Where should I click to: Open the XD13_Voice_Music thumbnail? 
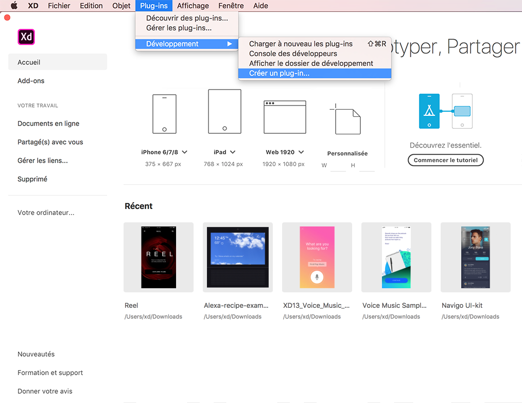317,257
